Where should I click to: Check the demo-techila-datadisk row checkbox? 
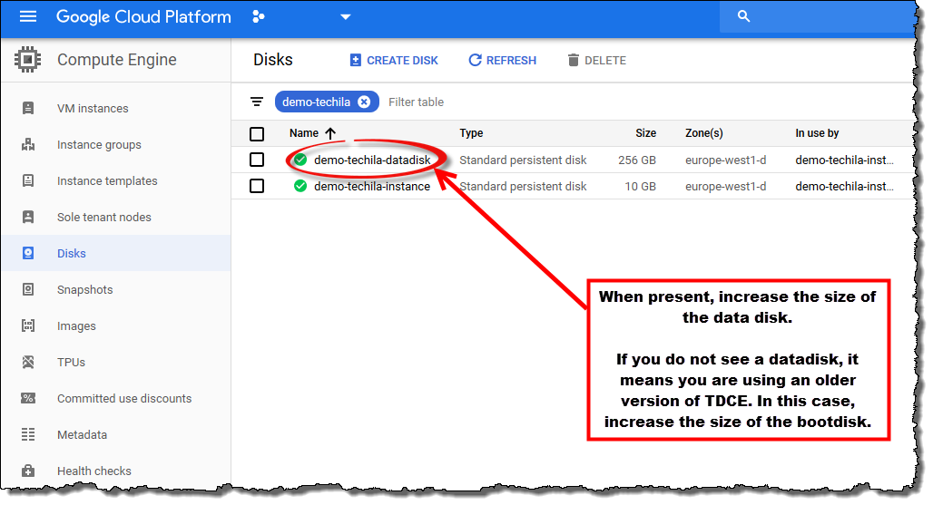pos(257,160)
